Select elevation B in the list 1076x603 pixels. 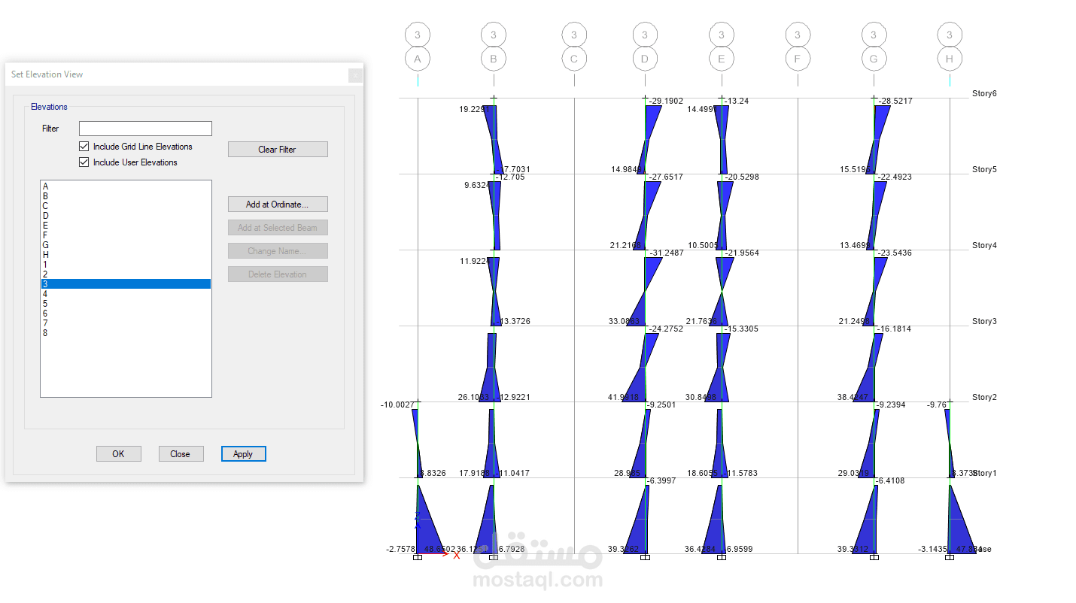pyautogui.click(x=126, y=196)
